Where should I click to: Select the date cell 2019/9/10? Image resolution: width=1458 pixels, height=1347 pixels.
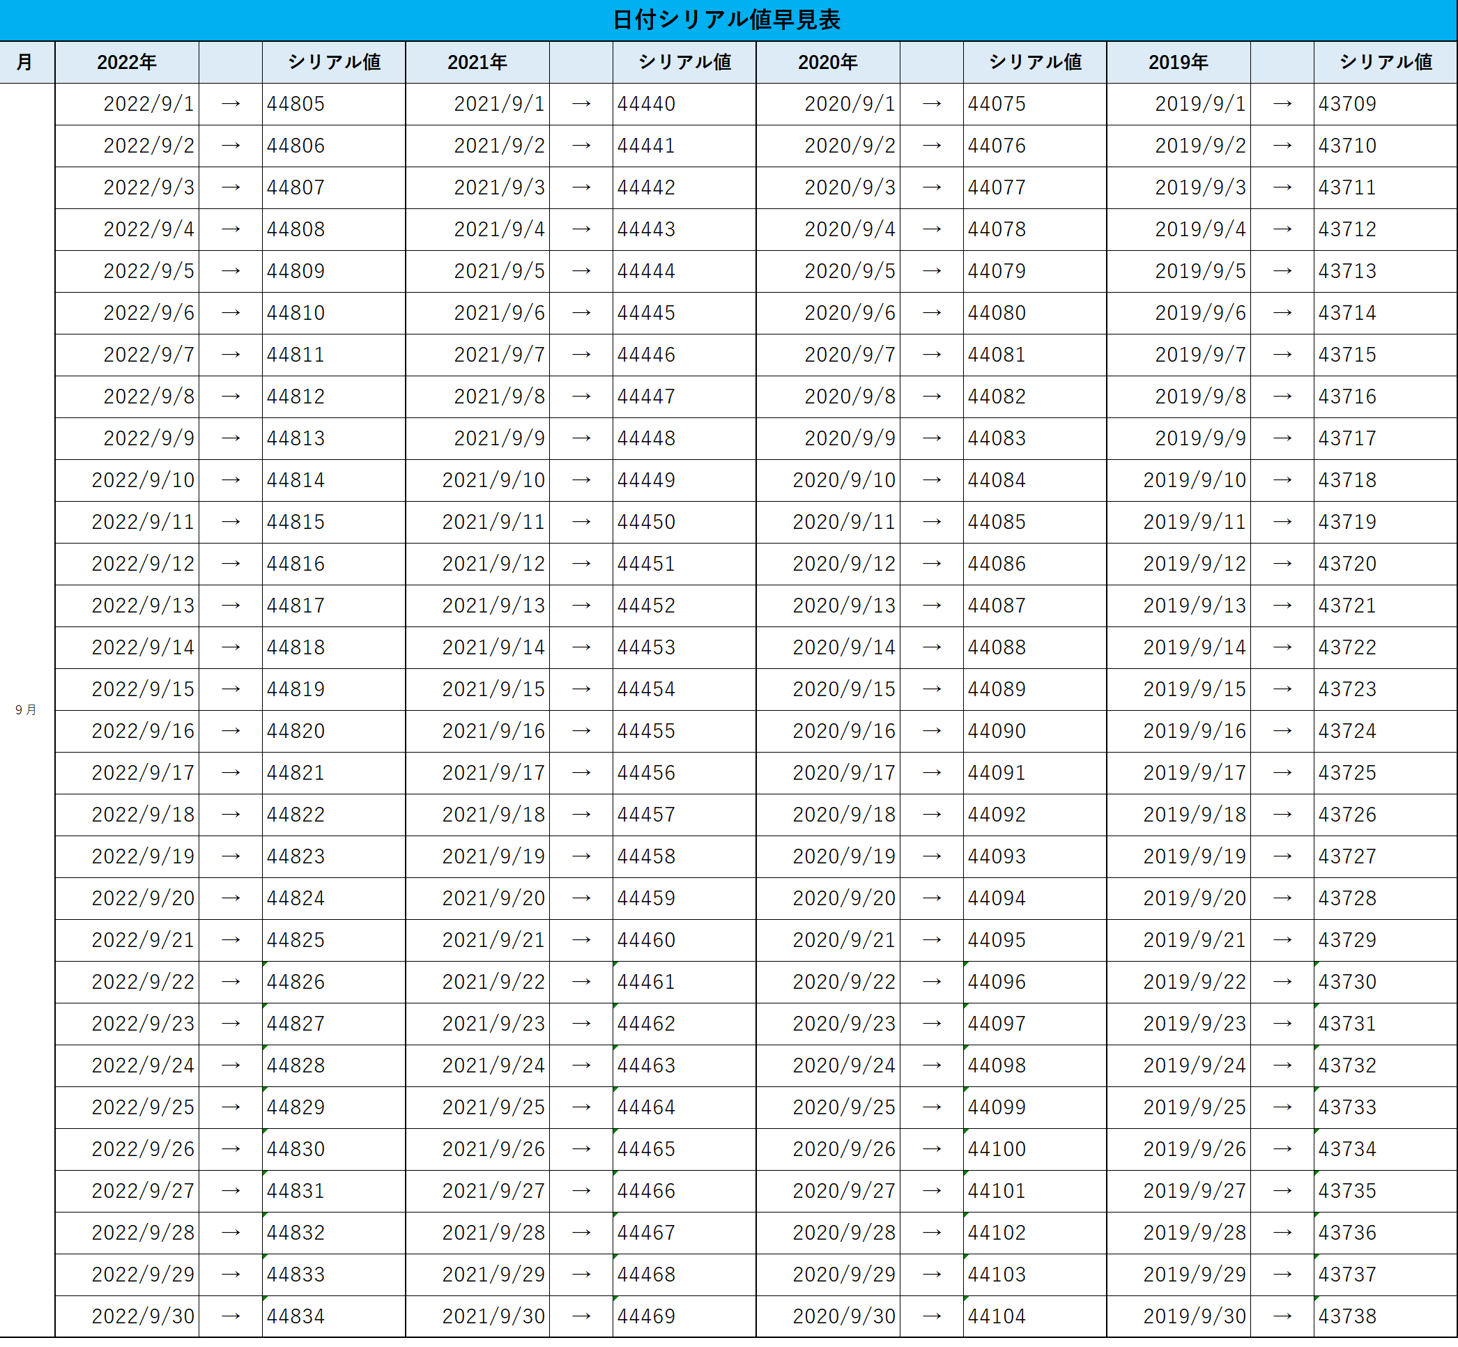coord(1179,480)
